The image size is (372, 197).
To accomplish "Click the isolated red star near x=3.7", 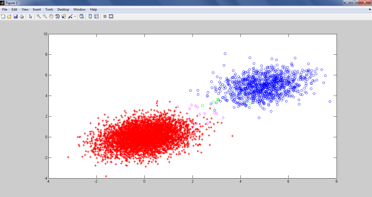I will pyautogui.click(x=232, y=136).
